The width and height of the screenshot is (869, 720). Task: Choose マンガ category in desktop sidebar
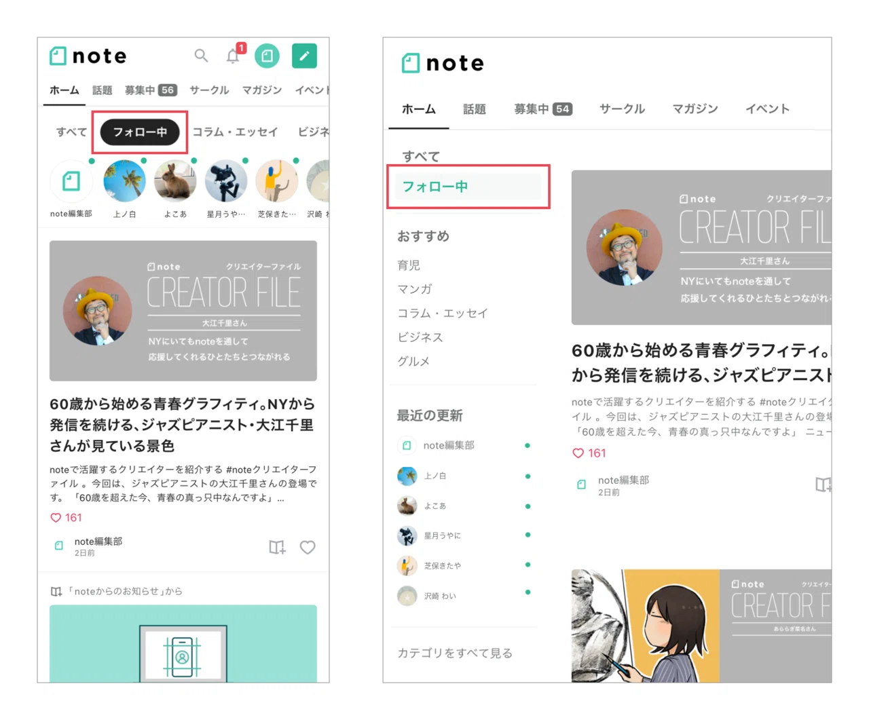415,289
